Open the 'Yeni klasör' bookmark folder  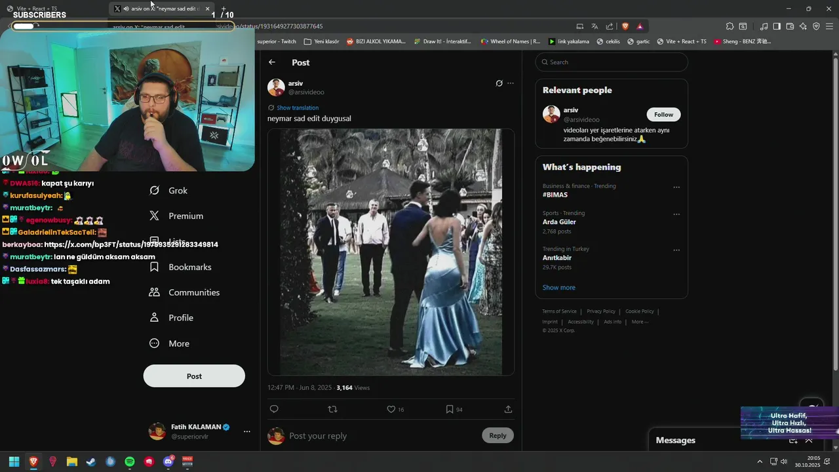click(x=322, y=41)
